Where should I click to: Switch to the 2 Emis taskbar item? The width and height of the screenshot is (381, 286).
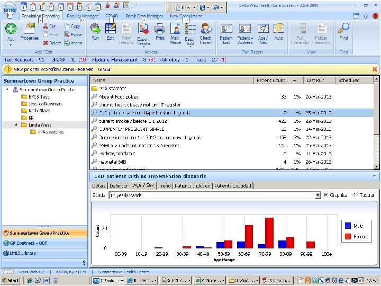click(x=108, y=280)
